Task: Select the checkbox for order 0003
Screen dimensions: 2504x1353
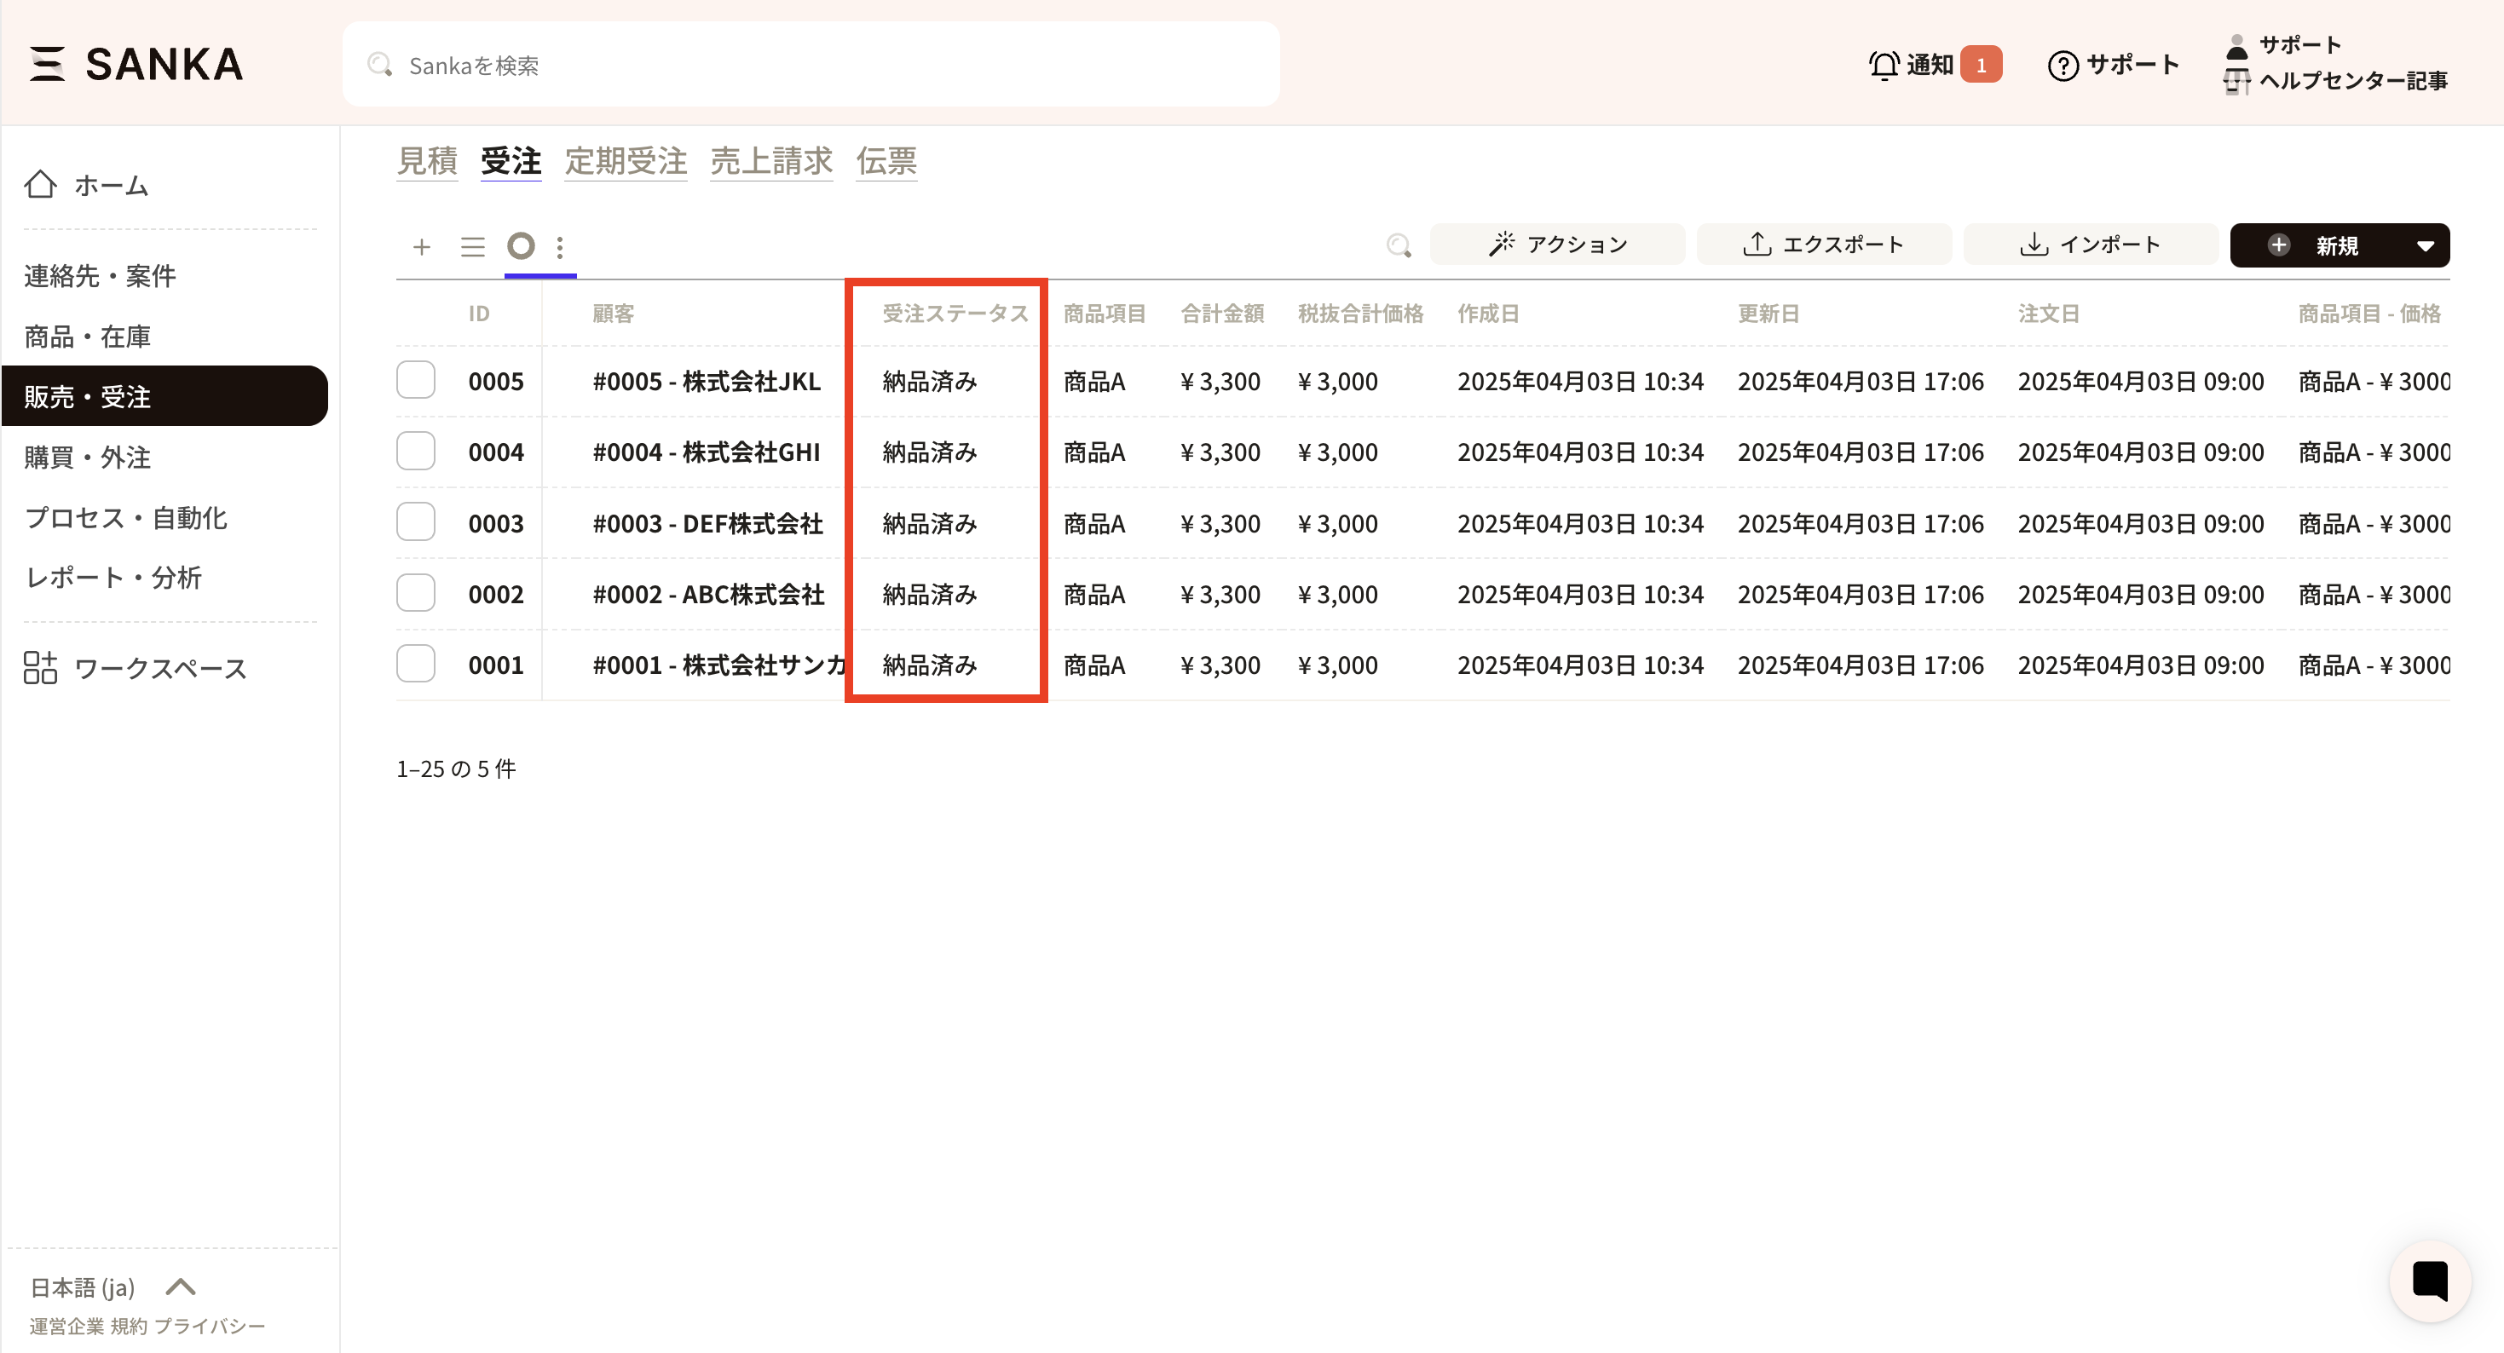Action: (x=416, y=522)
